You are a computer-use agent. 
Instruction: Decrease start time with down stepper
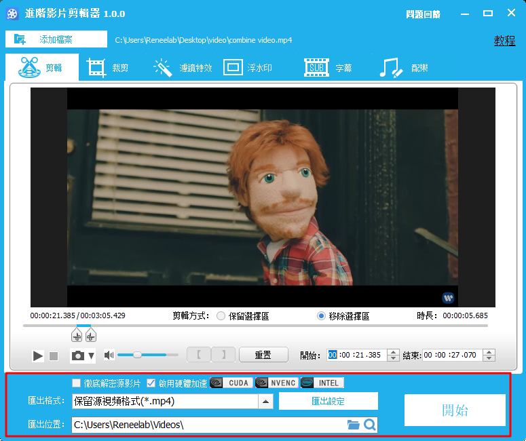393,358
